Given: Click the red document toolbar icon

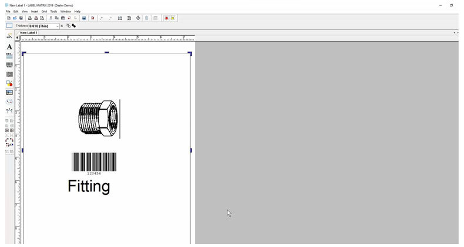Looking at the screenshot, I should click(x=93, y=18).
